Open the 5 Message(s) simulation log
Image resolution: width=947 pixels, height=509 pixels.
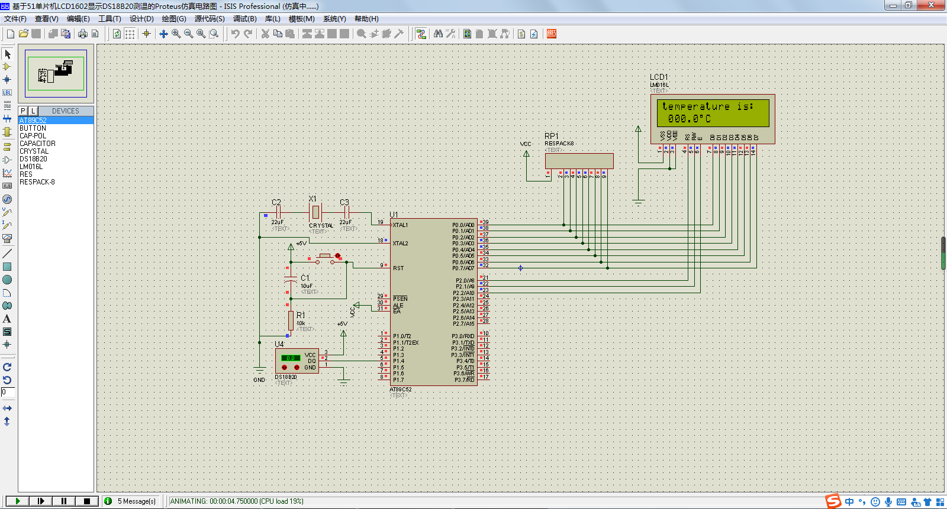131,501
